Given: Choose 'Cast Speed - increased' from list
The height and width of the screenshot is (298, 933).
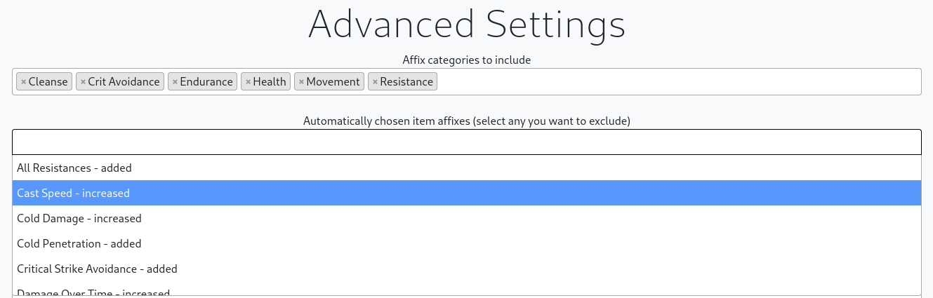Looking at the screenshot, I should point(73,194).
